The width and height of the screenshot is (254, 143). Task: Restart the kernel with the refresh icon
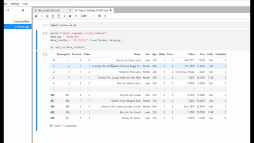tap(75, 16)
